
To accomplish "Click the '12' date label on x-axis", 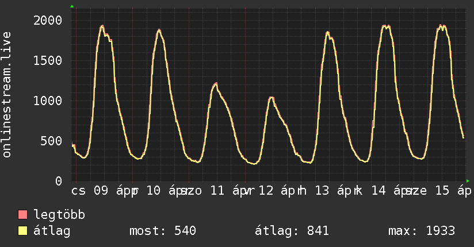I will coord(266,191).
